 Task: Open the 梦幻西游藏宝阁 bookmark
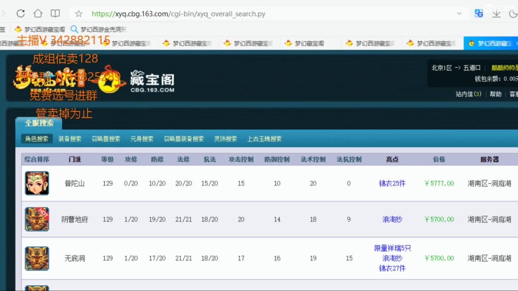(40, 29)
